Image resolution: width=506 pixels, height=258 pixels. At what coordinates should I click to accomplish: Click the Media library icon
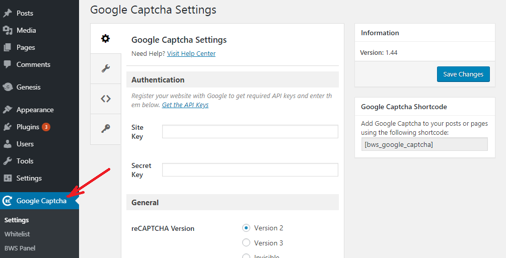coord(8,30)
